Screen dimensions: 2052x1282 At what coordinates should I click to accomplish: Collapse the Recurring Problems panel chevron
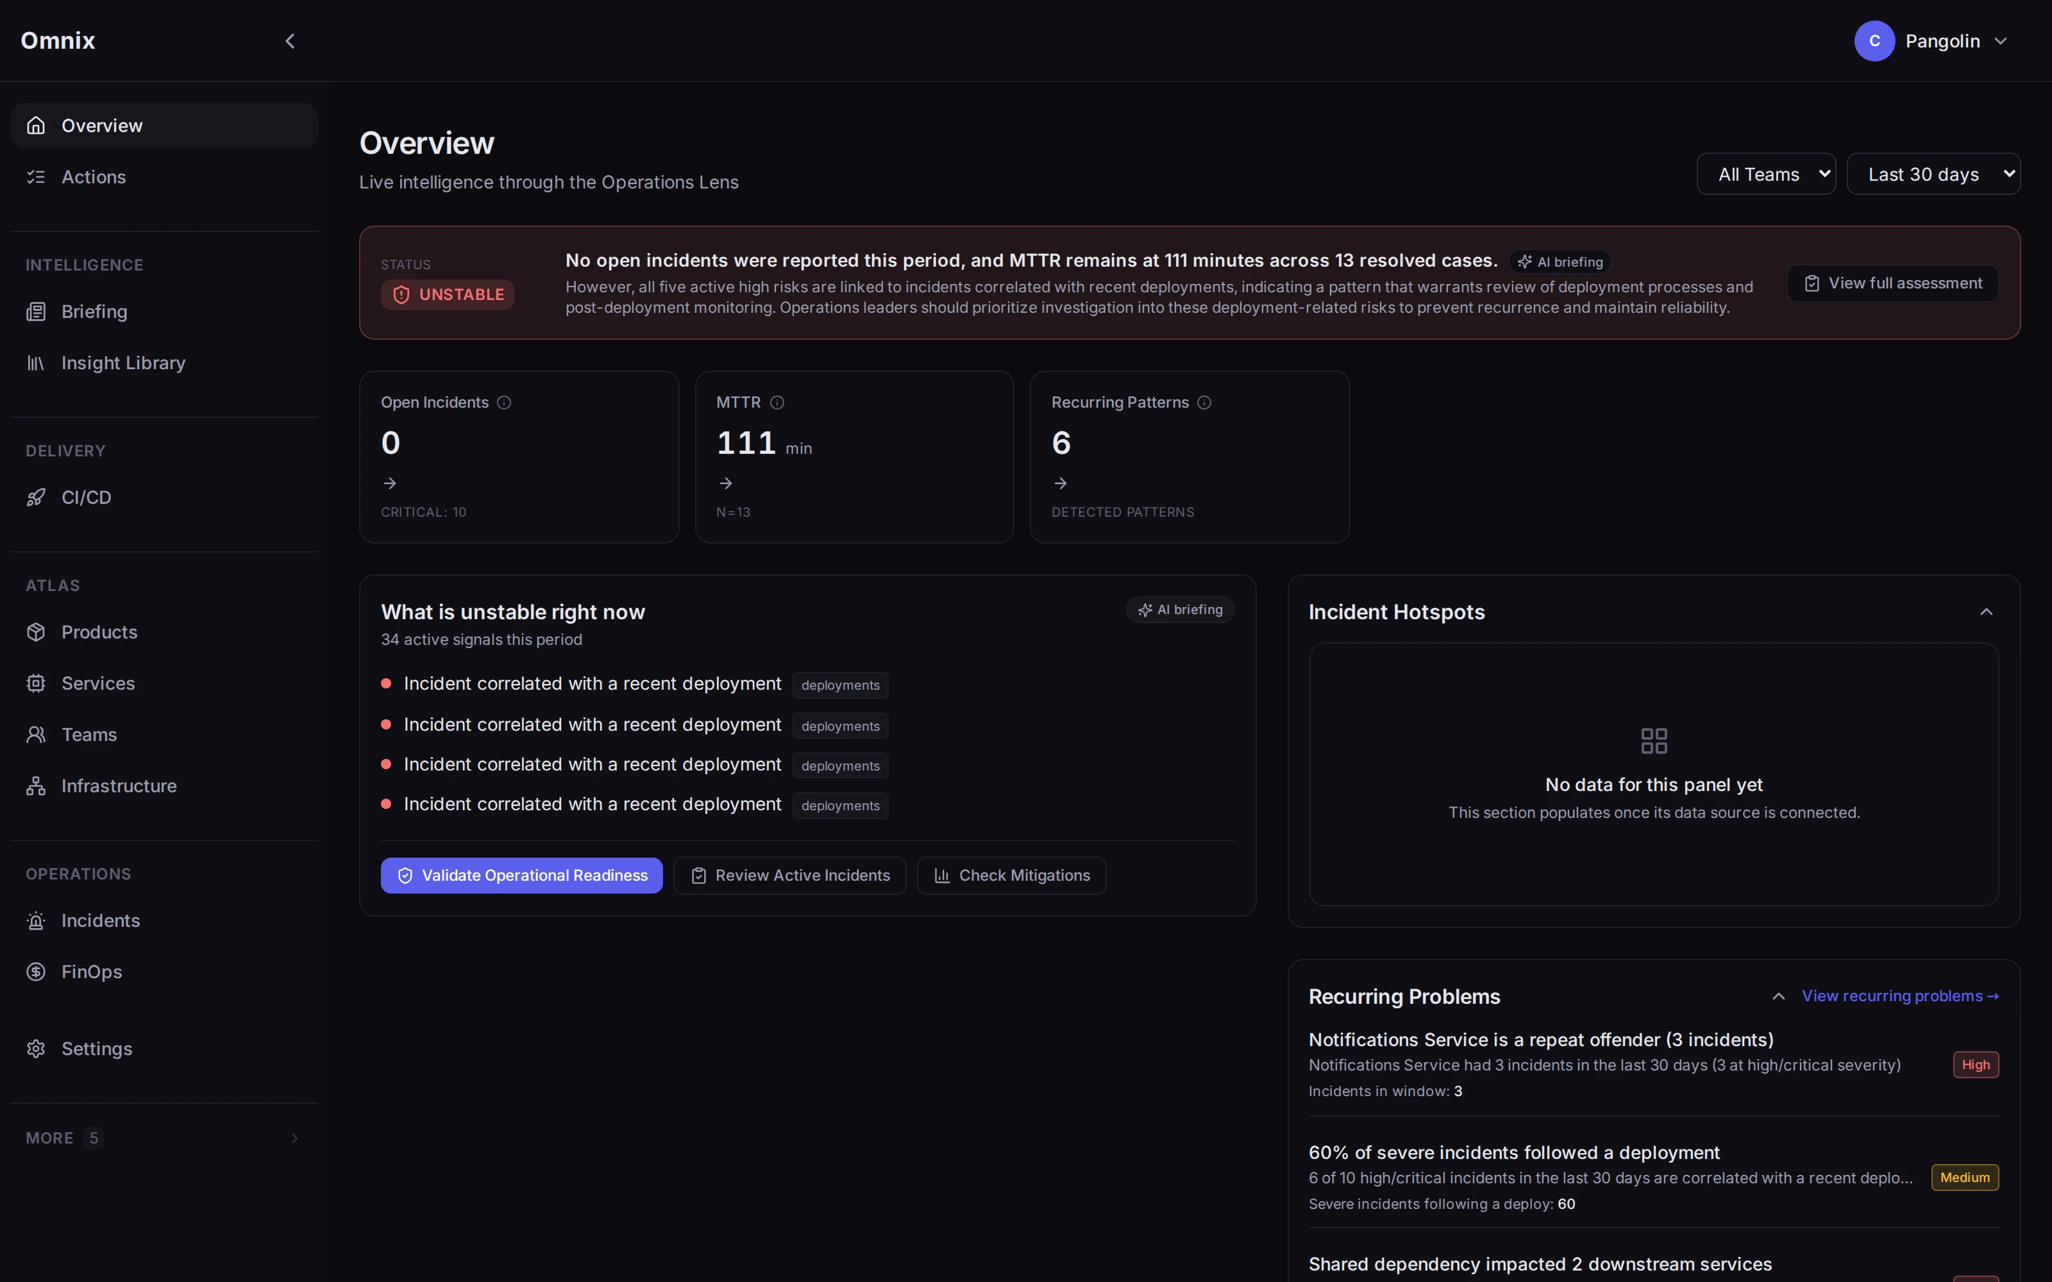1779,996
